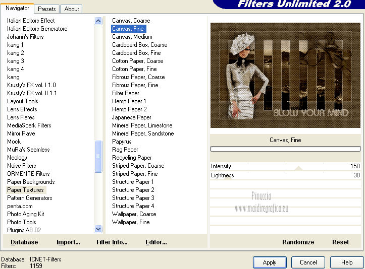Choose Wallpaper, Fine filter
Viewport: 365px width, 269px height.
coord(131,222)
